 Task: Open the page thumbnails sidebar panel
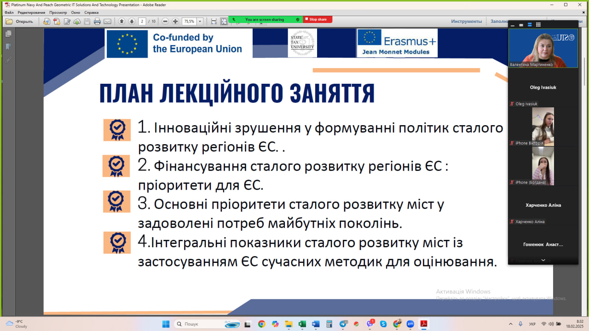(8, 34)
